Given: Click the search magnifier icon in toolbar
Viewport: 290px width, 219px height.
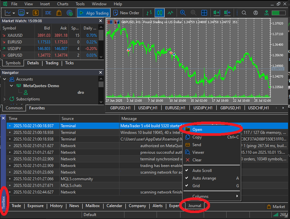Looking at the screenshot, I should (x=244, y=13).
